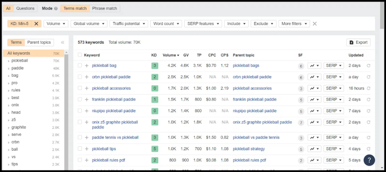Screen dimensions: 386x172
Task: Click the Mode help info icon
Action: coord(56,8)
